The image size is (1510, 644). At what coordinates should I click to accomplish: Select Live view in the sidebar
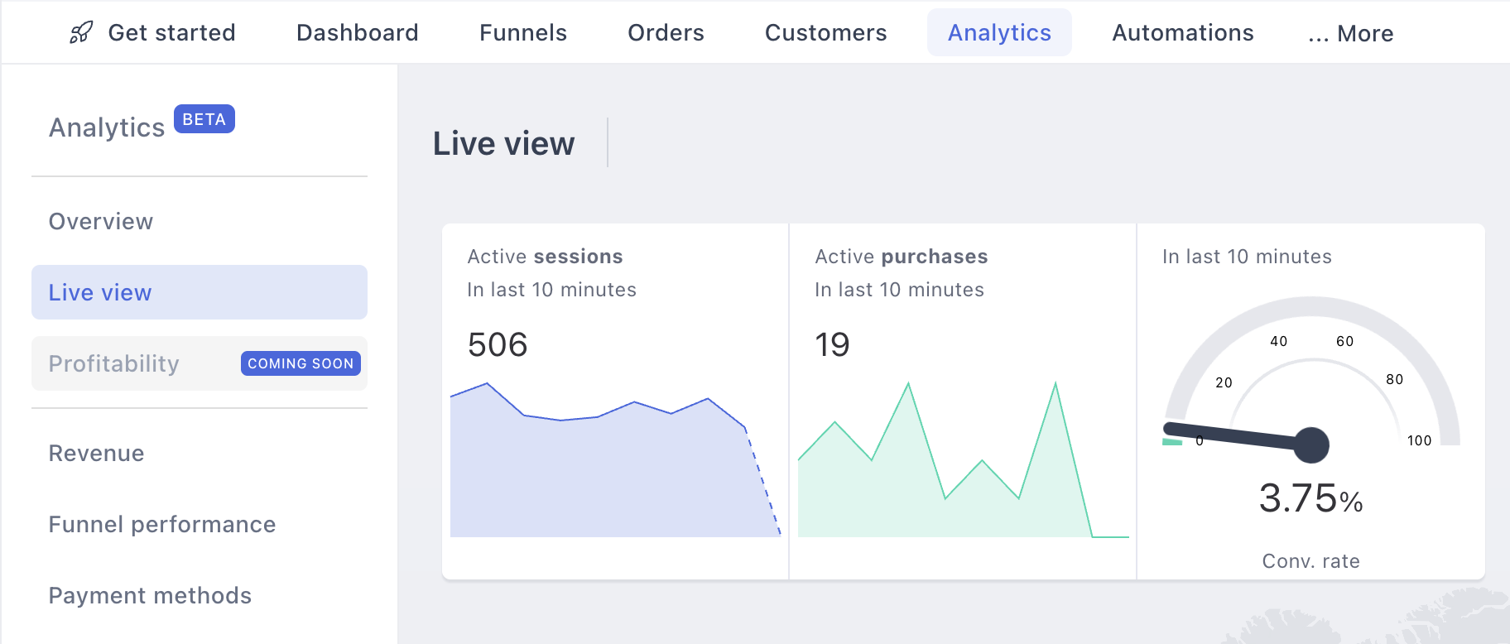click(x=200, y=292)
